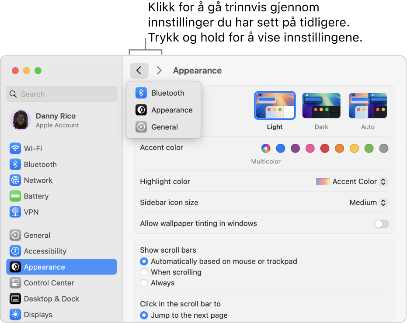
Task: Open Desktop & Dock settings
Action: (62, 299)
